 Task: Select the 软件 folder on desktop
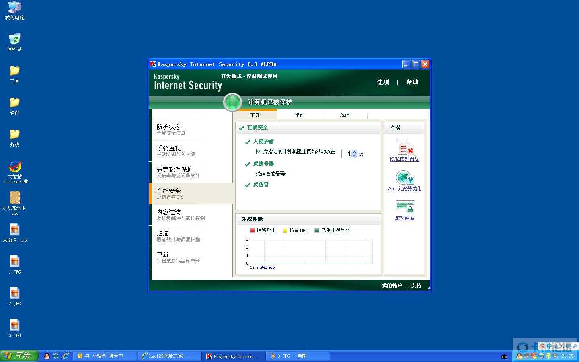pyautogui.click(x=14, y=106)
